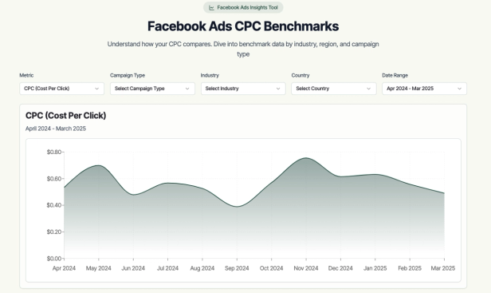Click the $0.80 y-axis label
Screen dimensions: 491x293
[x=54, y=152]
